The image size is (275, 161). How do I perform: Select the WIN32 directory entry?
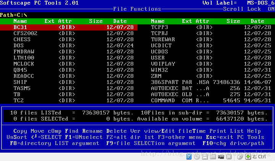point(211,70)
